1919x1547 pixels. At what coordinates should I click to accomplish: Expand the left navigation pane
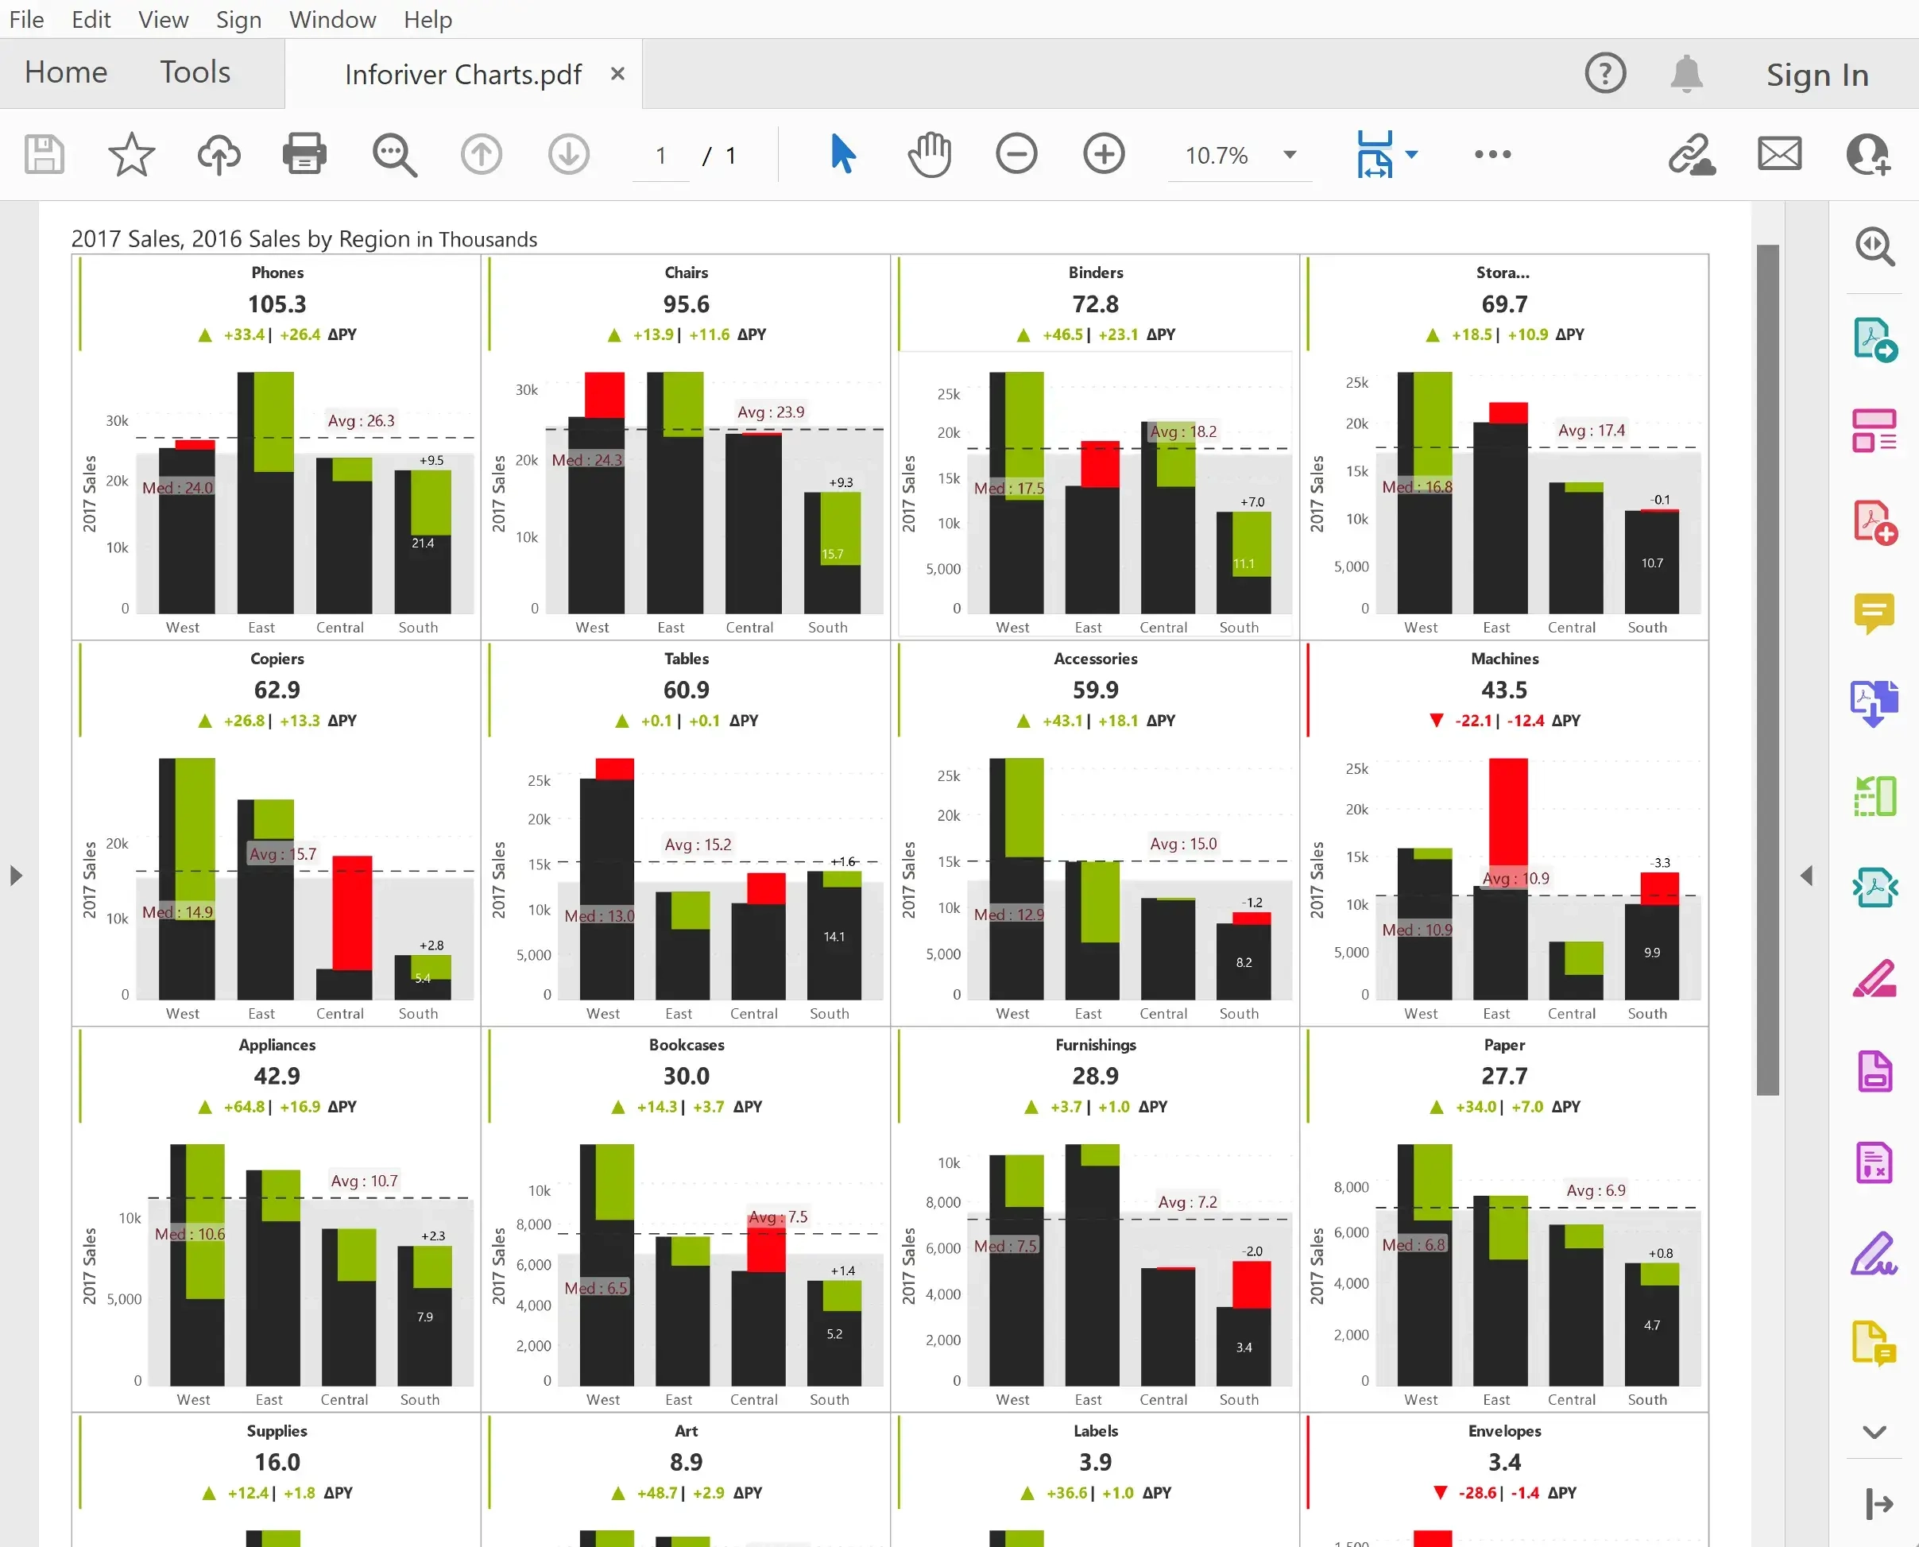click(16, 875)
